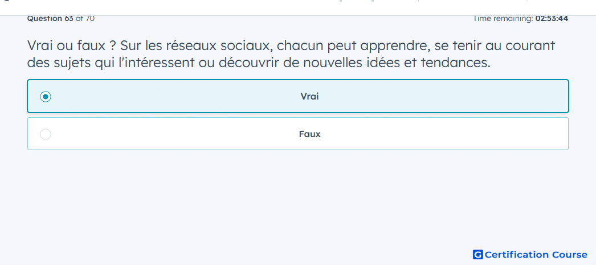Select the Vrai radio button
The width and height of the screenshot is (596, 265).
click(x=46, y=97)
